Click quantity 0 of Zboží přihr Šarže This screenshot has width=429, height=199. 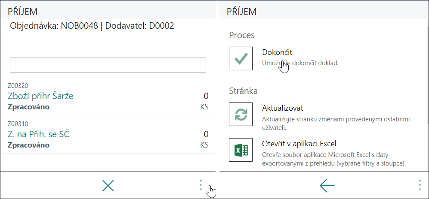click(206, 96)
